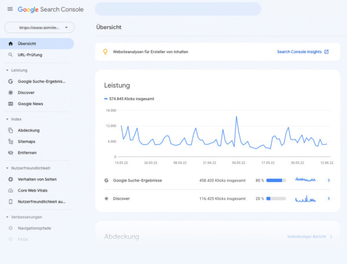Collapse the Leistung sidebar section

(17, 70)
